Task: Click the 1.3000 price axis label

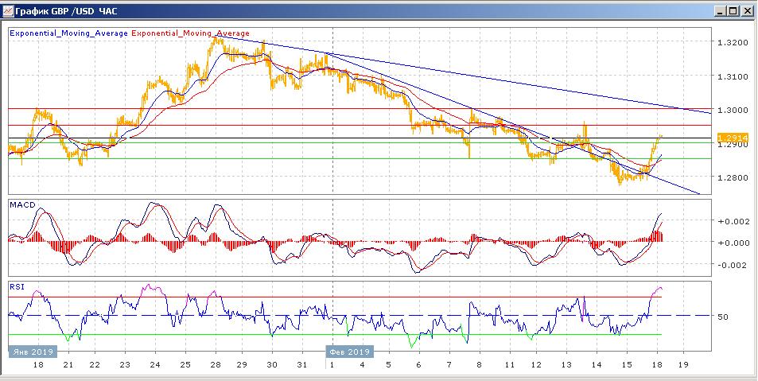Action: 731,111
